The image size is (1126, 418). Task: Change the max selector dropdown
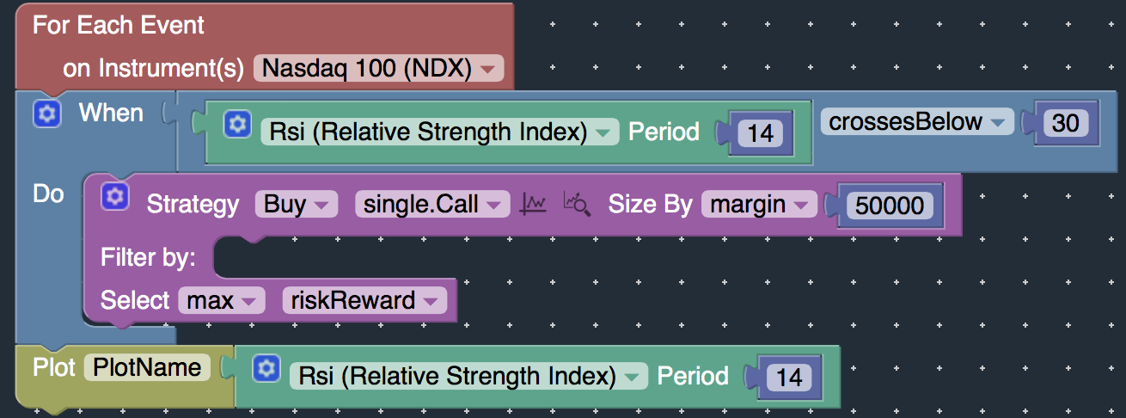click(x=221, y=300)
